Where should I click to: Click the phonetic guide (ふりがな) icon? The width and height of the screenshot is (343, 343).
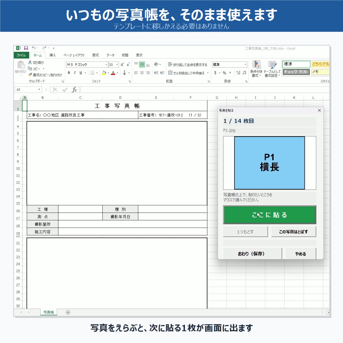[124, 73]
